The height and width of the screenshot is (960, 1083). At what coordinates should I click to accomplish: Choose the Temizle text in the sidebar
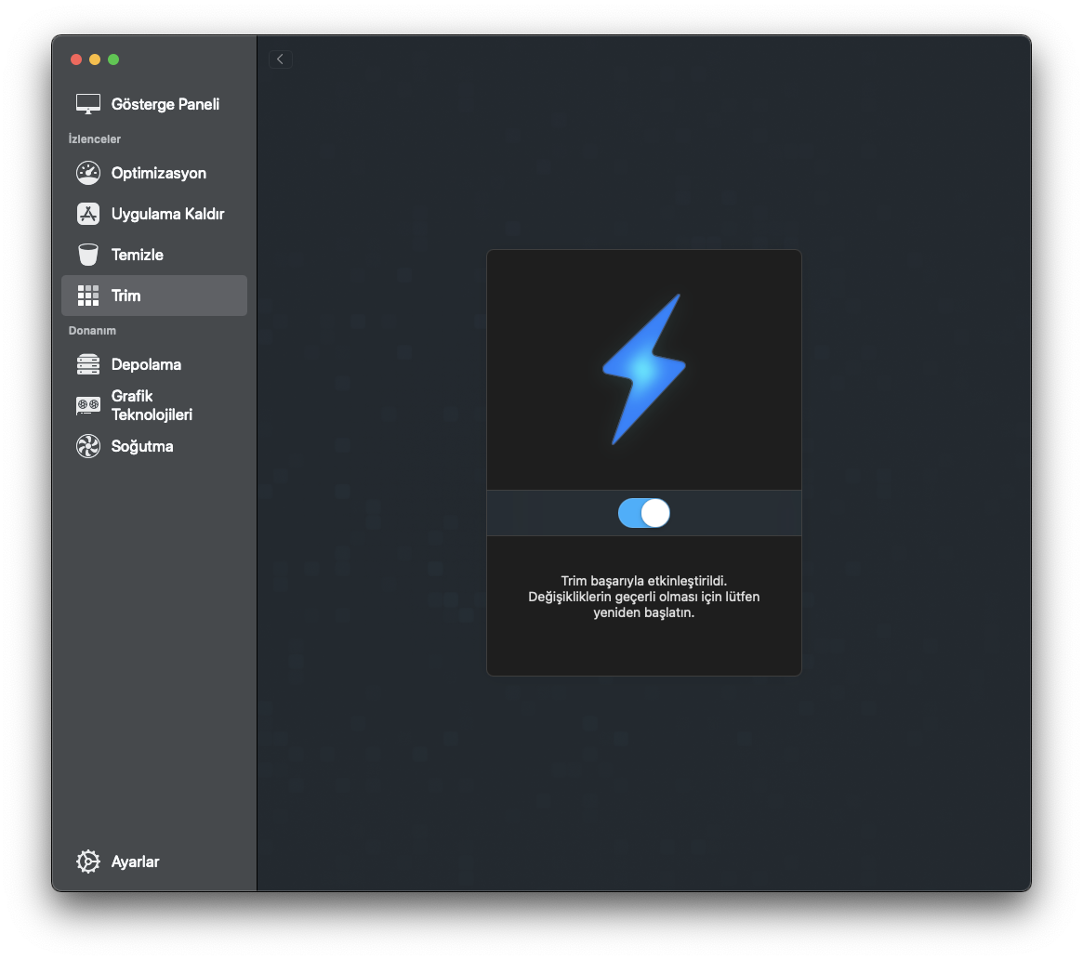click(138, 255)
